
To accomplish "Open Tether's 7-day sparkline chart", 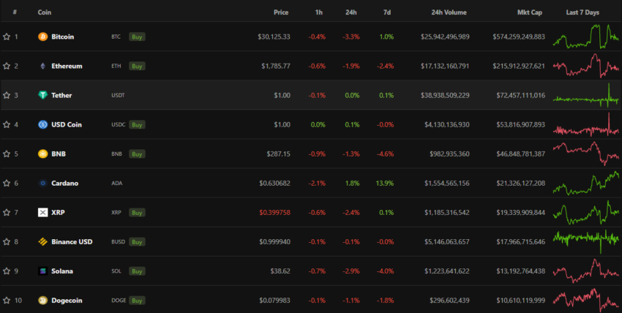I will click(586, 96).
